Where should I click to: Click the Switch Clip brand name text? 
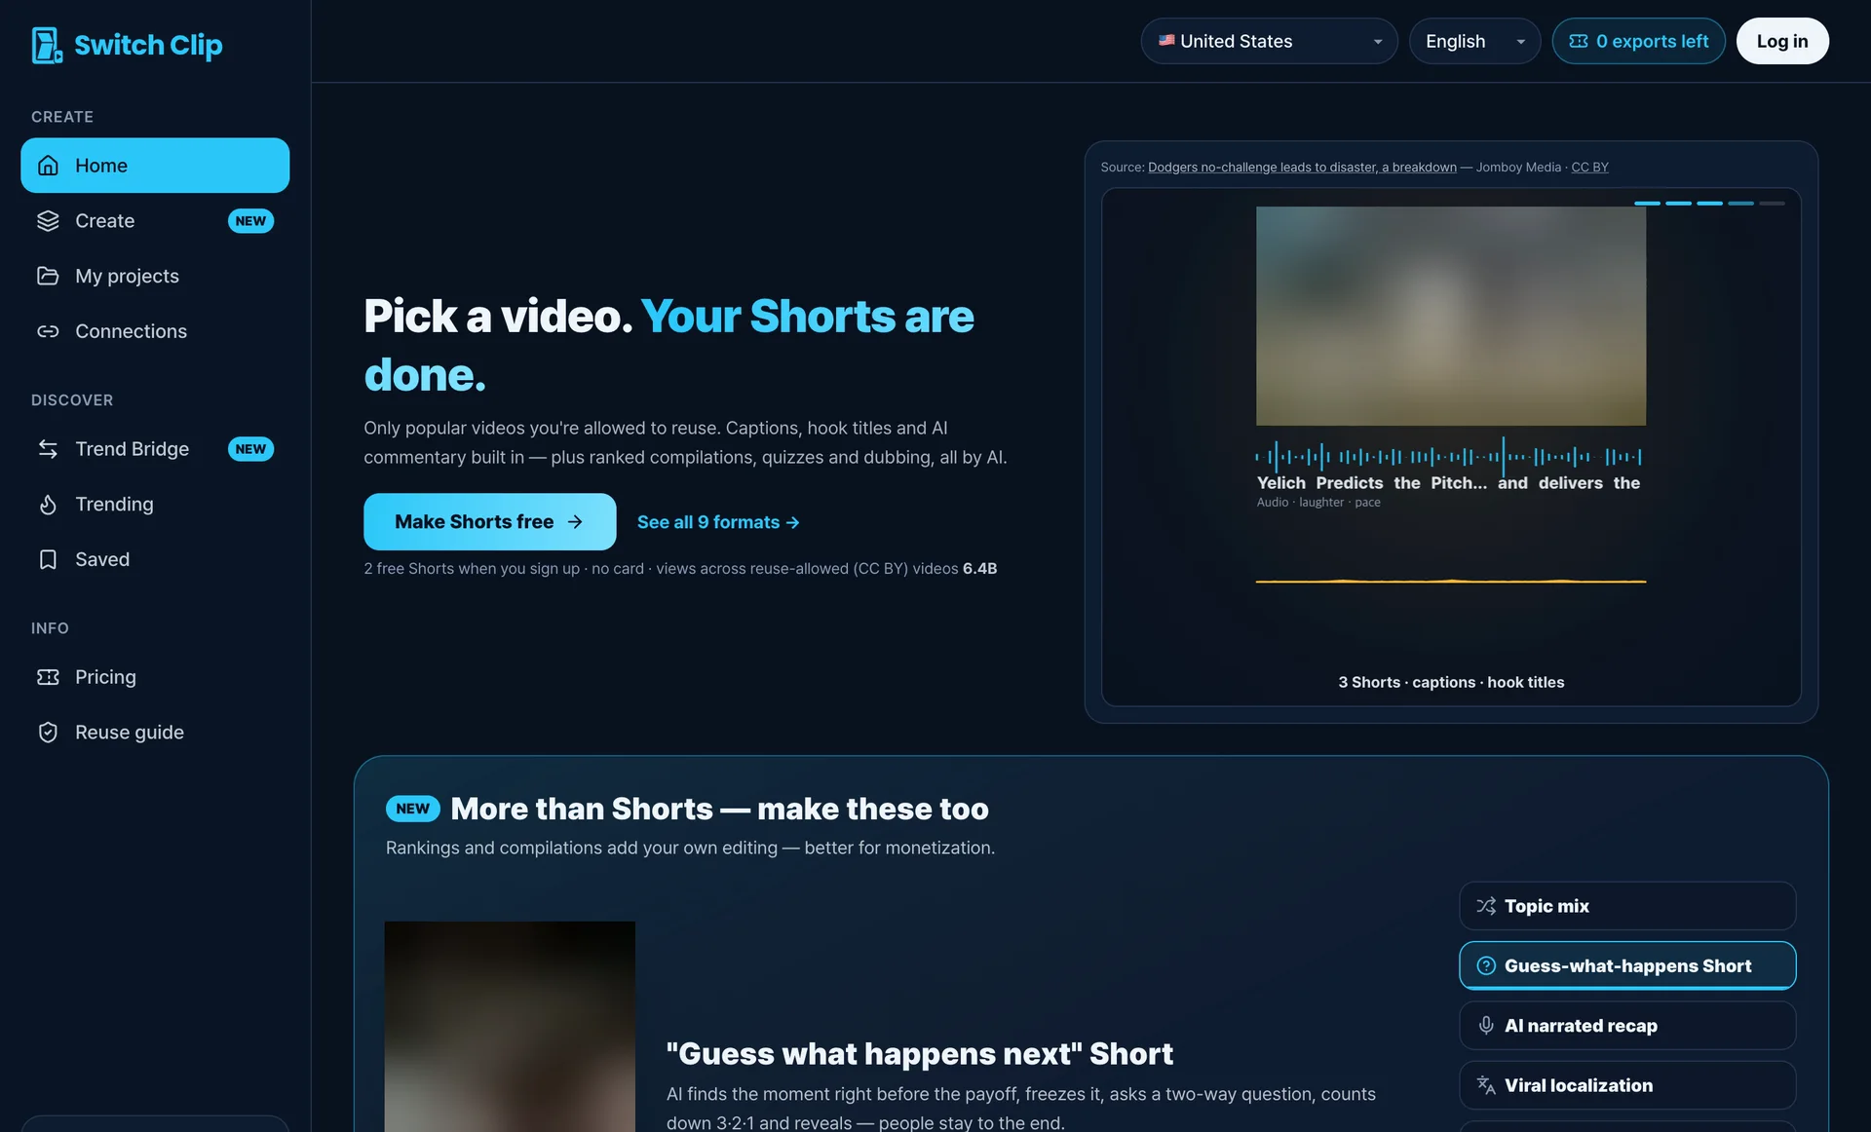pyautogui.click(x=148, y=45)
